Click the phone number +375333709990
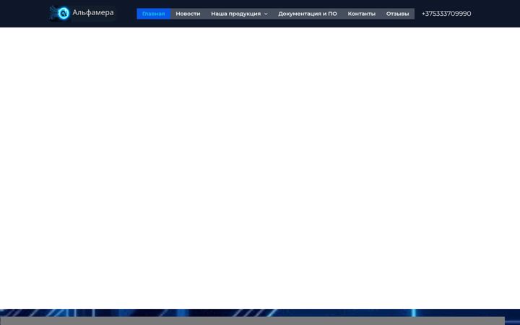520x325 pixels. tap(446, 14)
